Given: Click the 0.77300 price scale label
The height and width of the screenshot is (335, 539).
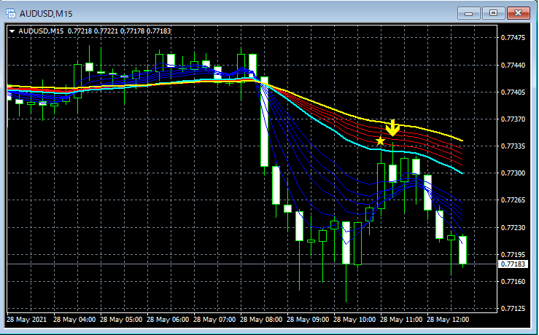Looking at the screenshot, I should click(x=513, y=173).
